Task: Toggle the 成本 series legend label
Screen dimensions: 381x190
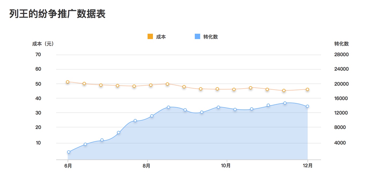Action: point(161,37)
